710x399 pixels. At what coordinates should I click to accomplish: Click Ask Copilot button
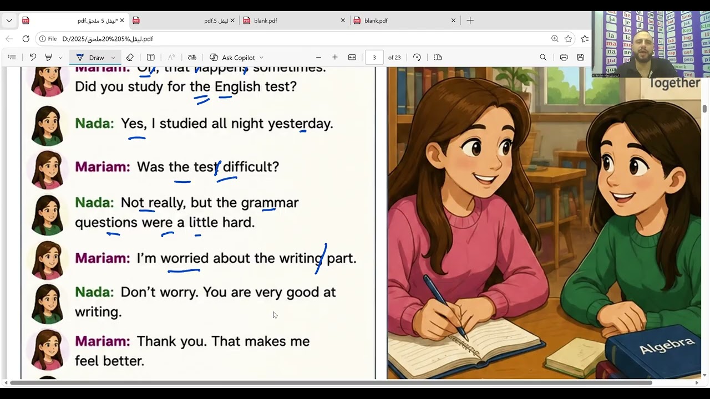coord(232,58)
